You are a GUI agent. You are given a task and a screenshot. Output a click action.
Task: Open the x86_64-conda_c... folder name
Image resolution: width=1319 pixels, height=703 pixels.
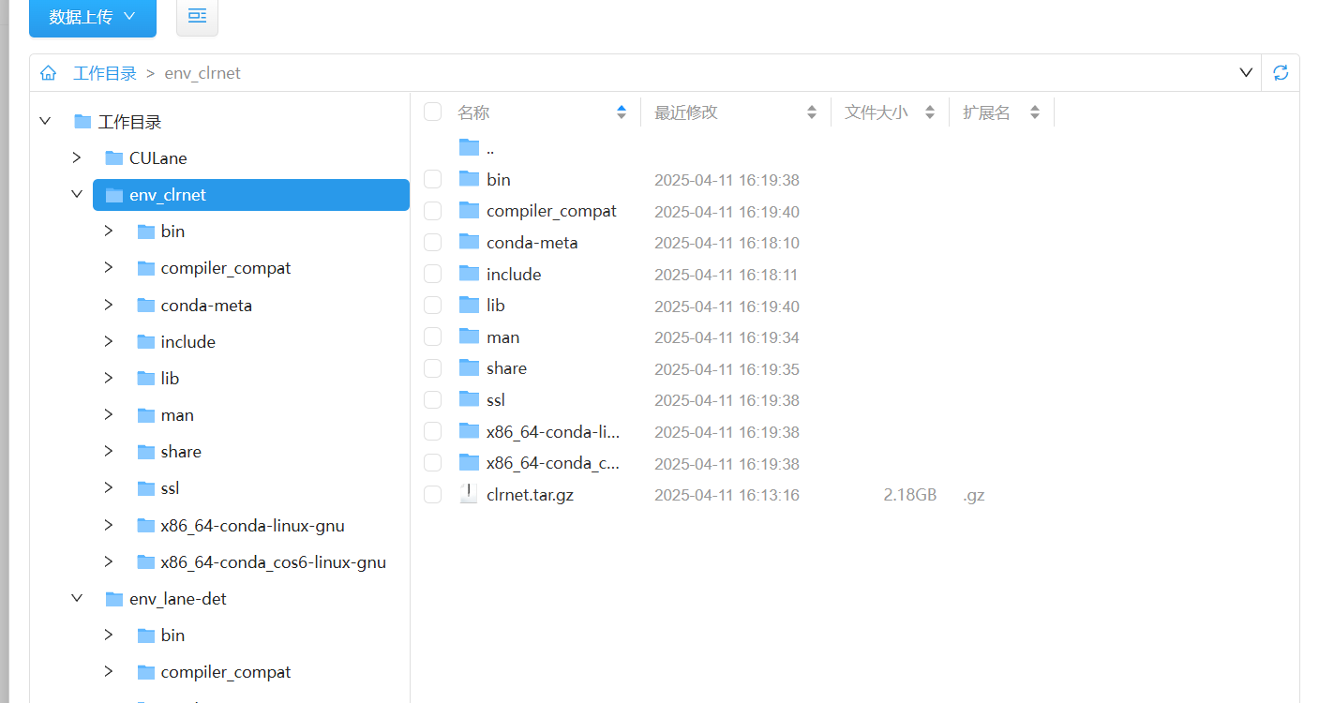tap(553, 463)
